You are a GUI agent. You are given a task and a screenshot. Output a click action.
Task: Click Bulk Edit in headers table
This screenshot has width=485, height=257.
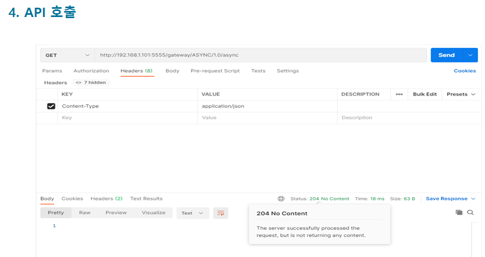tap(425, 94)
